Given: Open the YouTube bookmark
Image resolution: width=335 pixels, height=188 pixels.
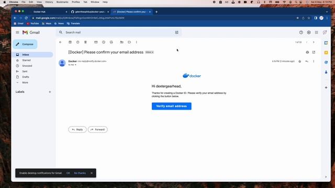Looking at the screenshot, I should coord(32,23).
